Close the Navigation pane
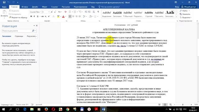The image size is (199, 112). (x=37, y=26)
